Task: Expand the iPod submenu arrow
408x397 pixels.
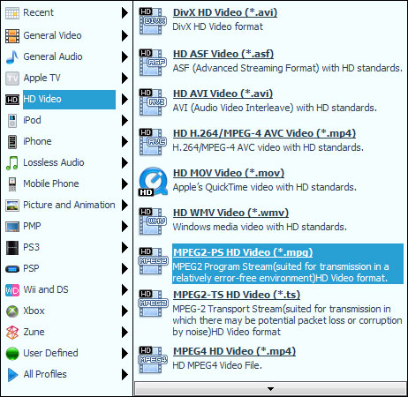Action: point(125,120)
